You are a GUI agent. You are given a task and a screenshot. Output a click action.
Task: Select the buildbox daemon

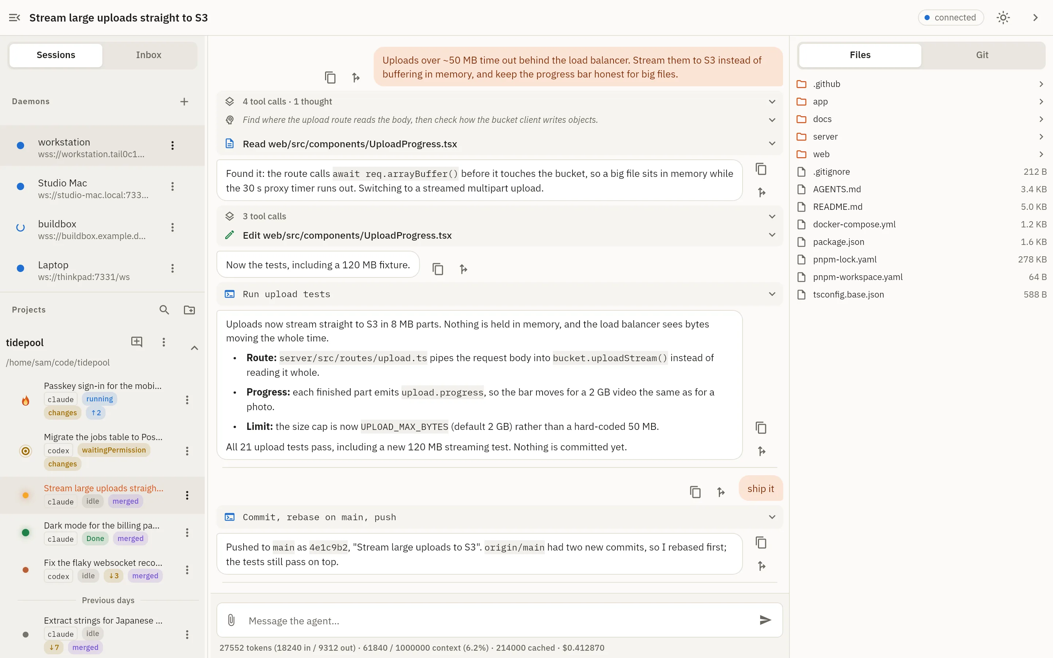click(x=102, y=228)
